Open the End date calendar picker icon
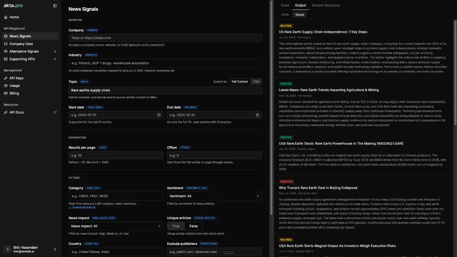Image resolution: width=457 pixels, height=257 pixels. (258, 115)
